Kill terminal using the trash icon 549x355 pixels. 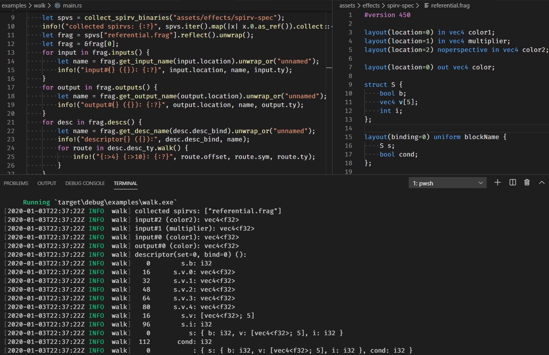527,182
